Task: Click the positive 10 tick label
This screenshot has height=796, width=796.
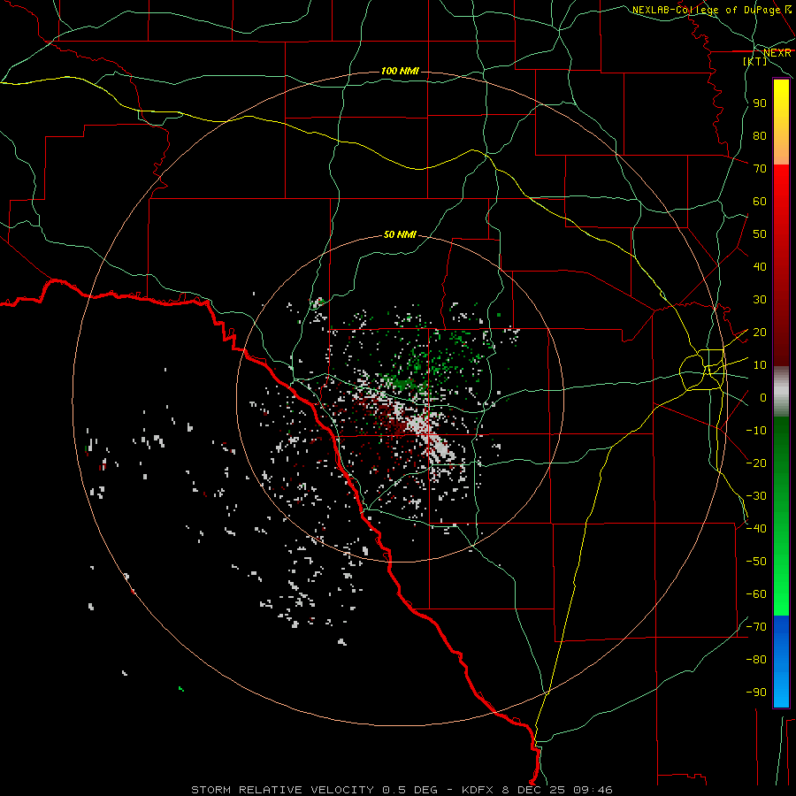Action: tap(760, 365)
